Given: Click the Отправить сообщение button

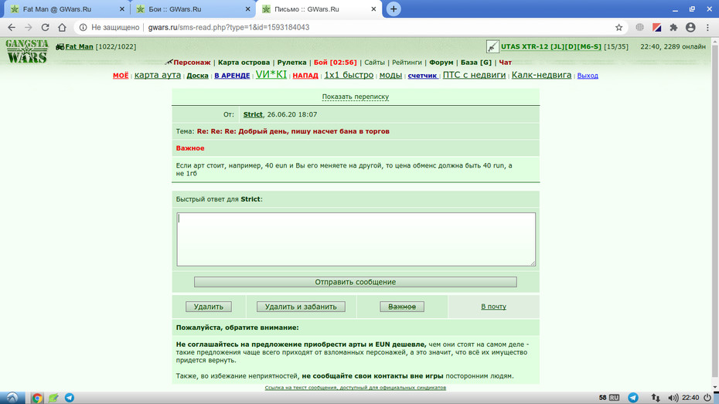Looking at the screenshot, I should point(356,282).
